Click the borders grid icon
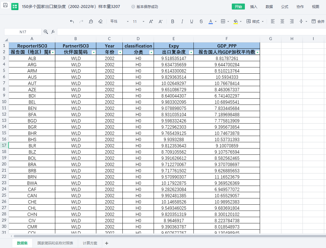326x248 pixels. coord(223,21)
